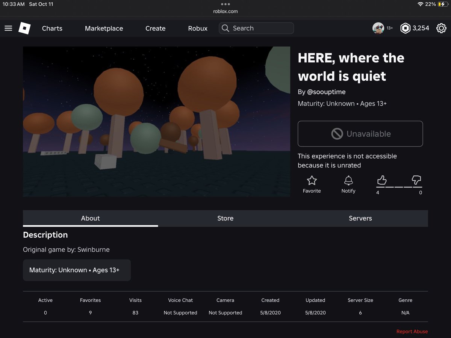
Task: Click the Server Size value 6
Action: coord(360,312)
